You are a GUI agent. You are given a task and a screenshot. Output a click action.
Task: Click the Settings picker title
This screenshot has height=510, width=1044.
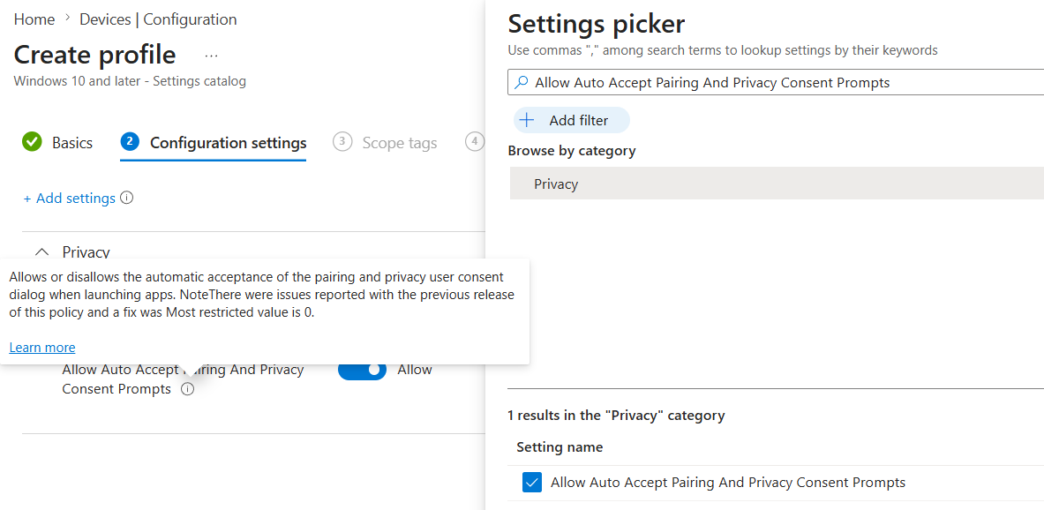[596, 25]
